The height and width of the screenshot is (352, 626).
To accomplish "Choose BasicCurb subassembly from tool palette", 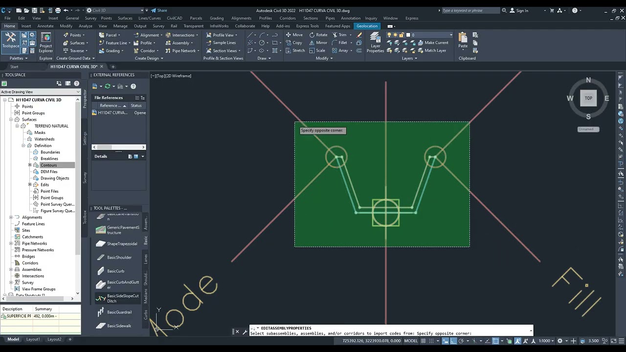I will point(111,271).
